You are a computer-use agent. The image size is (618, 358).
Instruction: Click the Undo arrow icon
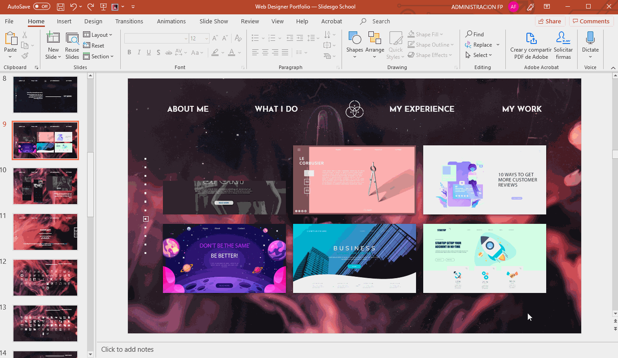click(73, 7)
